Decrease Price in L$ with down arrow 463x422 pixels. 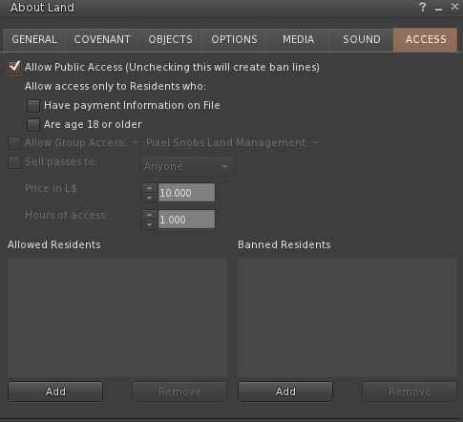click(149, 198)
